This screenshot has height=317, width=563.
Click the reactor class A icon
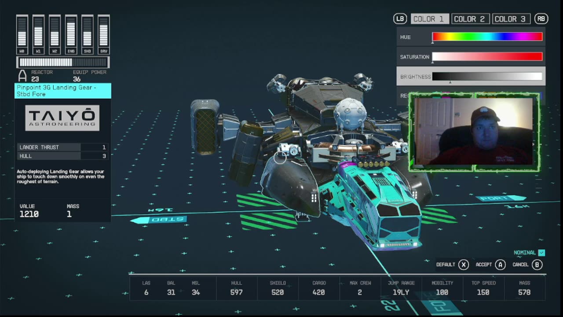22,76
